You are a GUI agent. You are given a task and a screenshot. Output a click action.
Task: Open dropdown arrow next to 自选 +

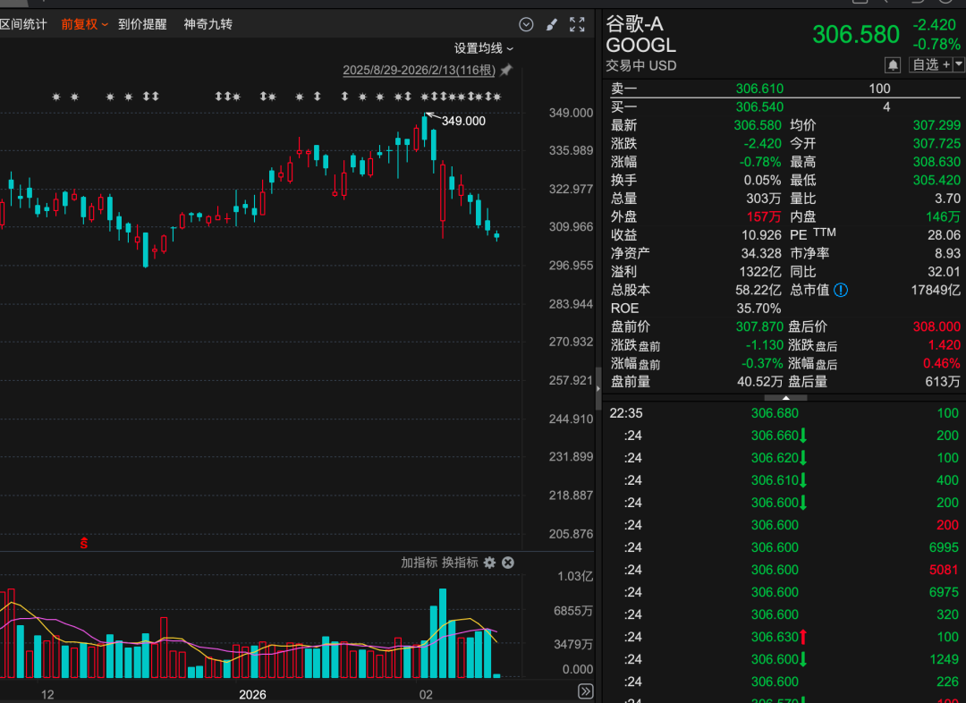[959, 64]
